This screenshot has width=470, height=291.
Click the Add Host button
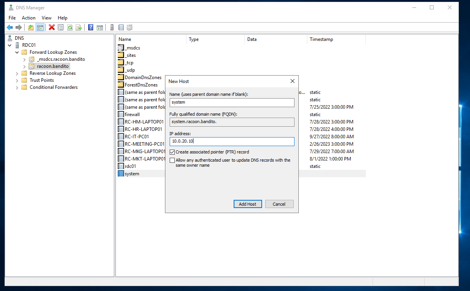coord(248,204)
